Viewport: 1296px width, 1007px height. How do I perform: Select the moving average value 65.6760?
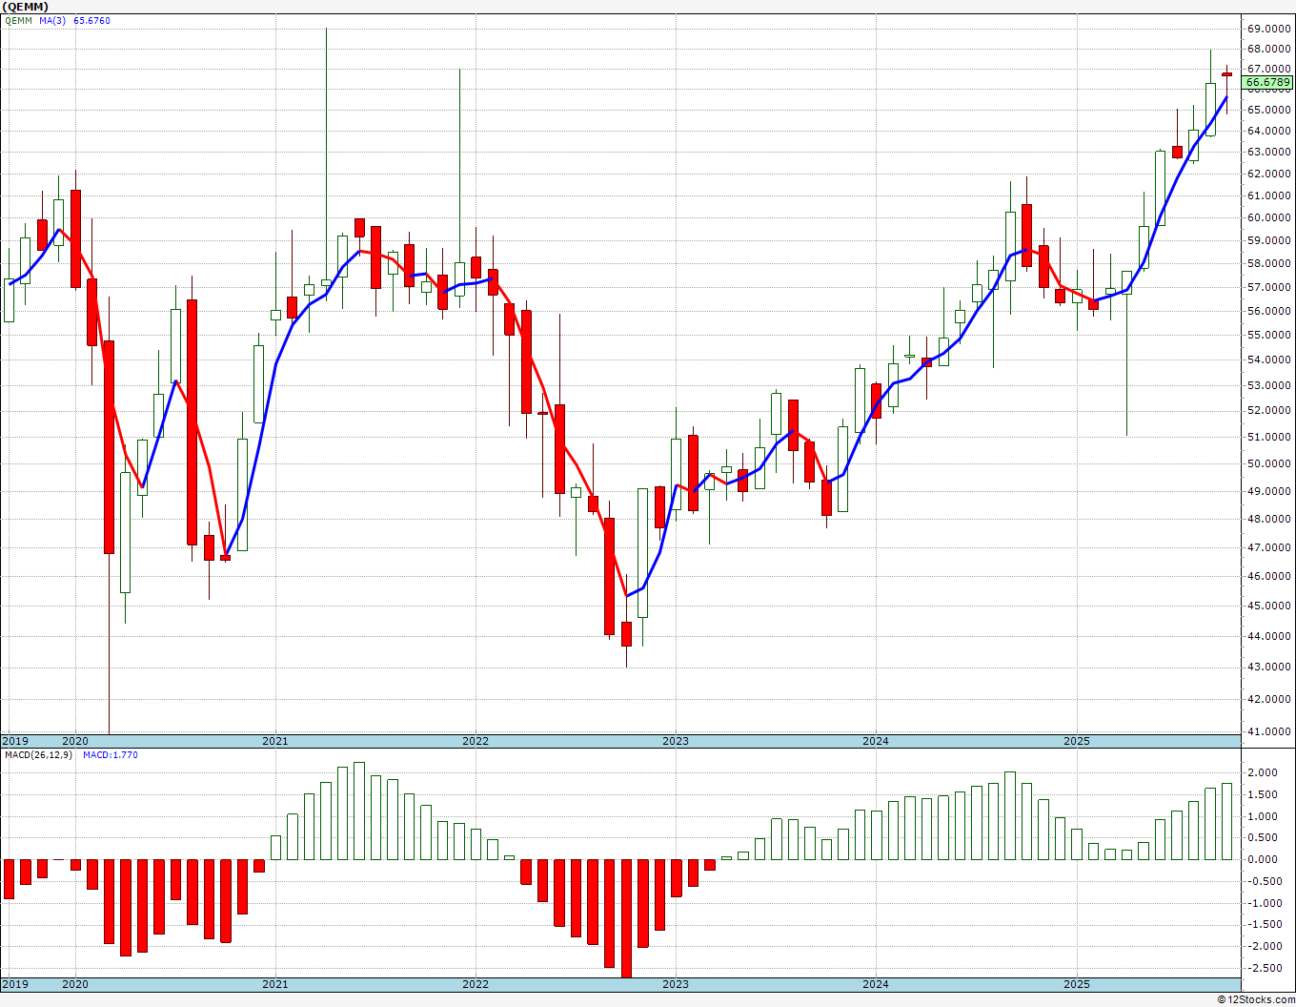pyautogui.click(x=91, y=20)
